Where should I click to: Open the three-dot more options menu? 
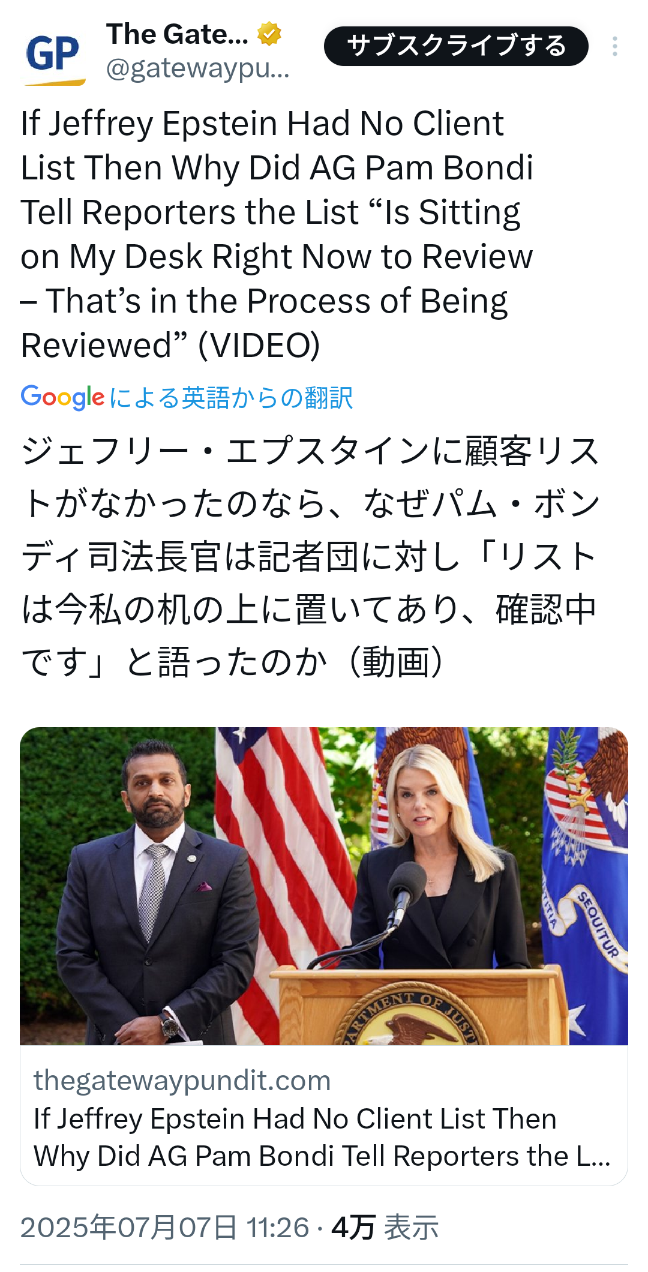pyautogui.click(x=615, y=46)
